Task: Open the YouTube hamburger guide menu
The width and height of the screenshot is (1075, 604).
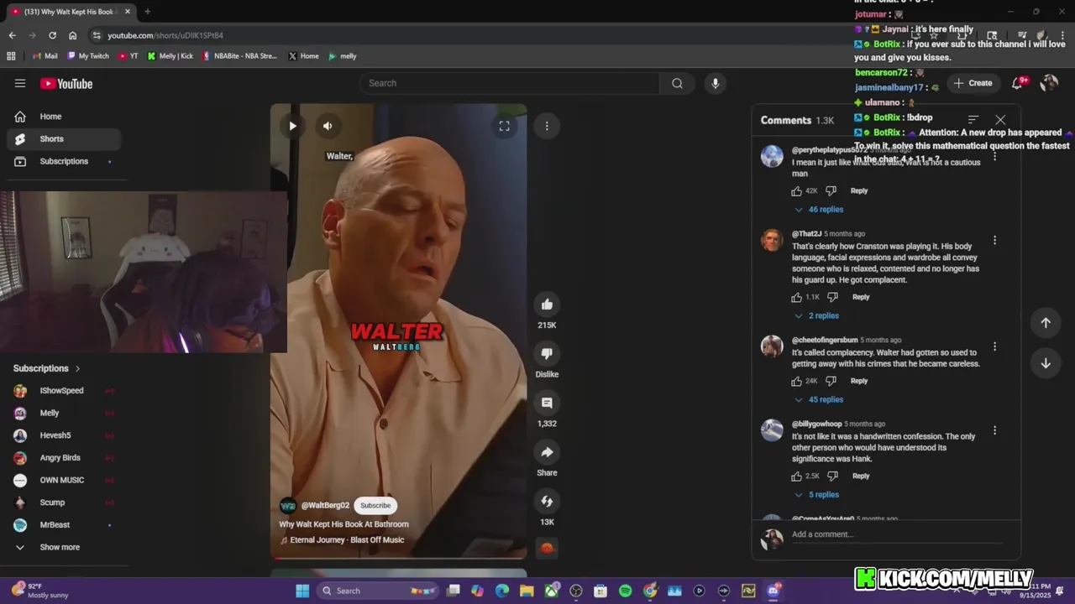Action: (20, 83)
